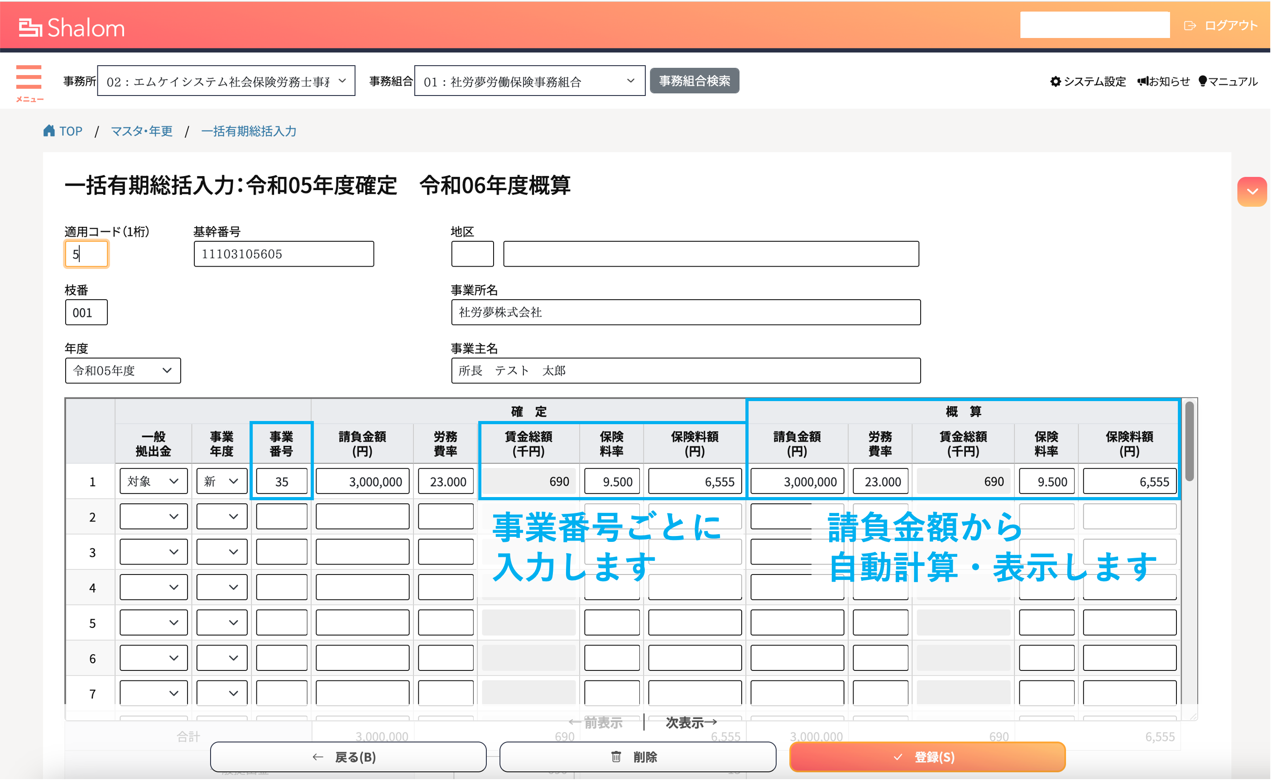1272x780 pixels.
Task: Open row 6 事業年度 dropdown
Action: 221,658
